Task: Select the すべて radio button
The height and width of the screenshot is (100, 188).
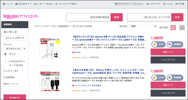Action: [5, 54]
